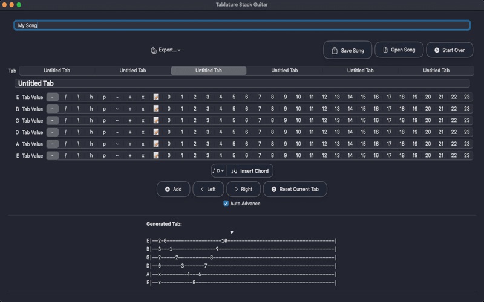
Task: Switch to the fifth Untitled Tab
Action: (x=361, y=71)
